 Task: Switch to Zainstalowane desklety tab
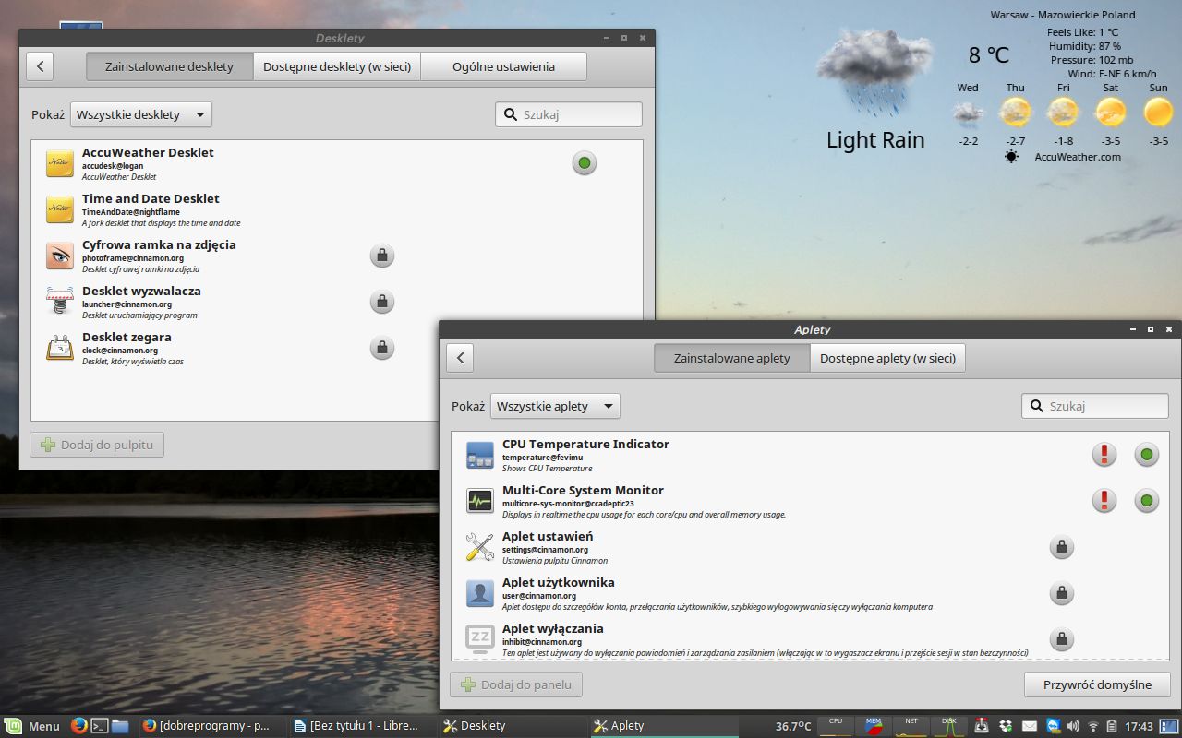click(169, 66)
